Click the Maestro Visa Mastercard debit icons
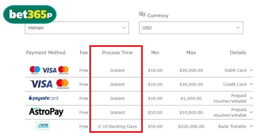The width and height of the screenshot is (276, 138). point(49,70)
